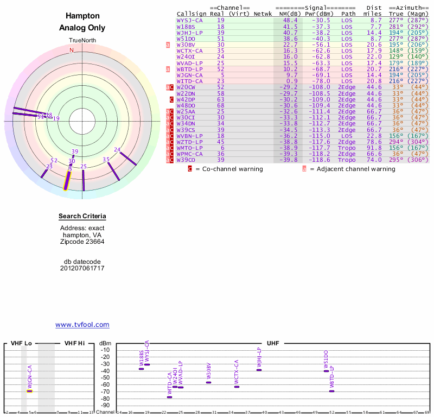Select the W30BV marker in UHF spectrum chart
434x417 pixels.
[x=208, y=382]
